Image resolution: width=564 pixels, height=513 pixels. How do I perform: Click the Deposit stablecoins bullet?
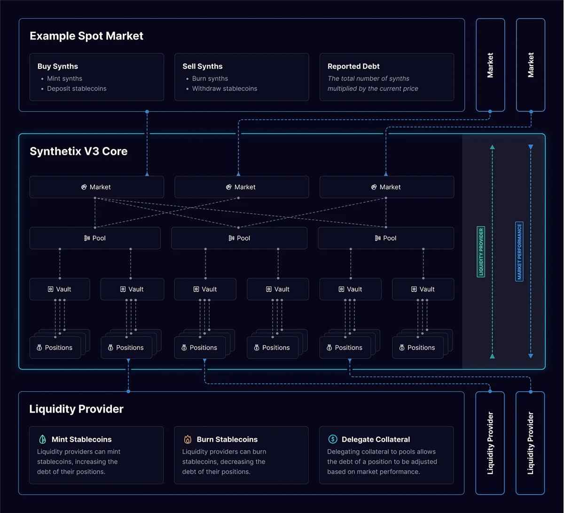coord(77,88)
